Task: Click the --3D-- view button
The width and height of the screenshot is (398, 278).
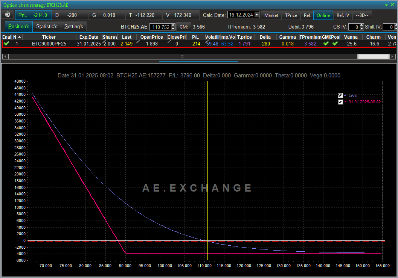Action: pos(362,15)
